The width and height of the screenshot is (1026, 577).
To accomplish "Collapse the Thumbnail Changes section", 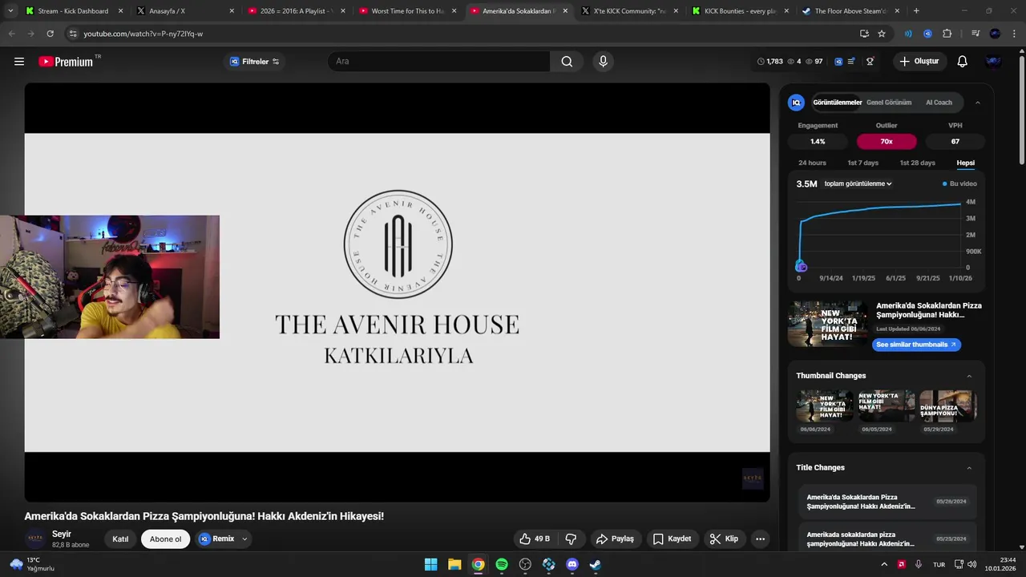I will [969, 376].
